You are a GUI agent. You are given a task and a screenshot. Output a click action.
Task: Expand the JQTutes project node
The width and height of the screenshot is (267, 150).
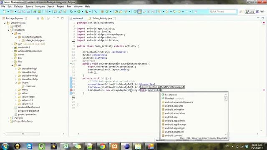tap(8, 118)
